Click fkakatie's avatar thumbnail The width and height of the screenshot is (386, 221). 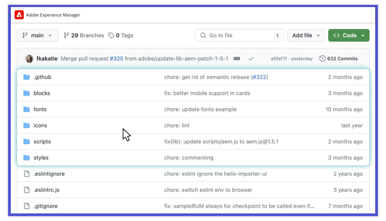click(29, 59)
